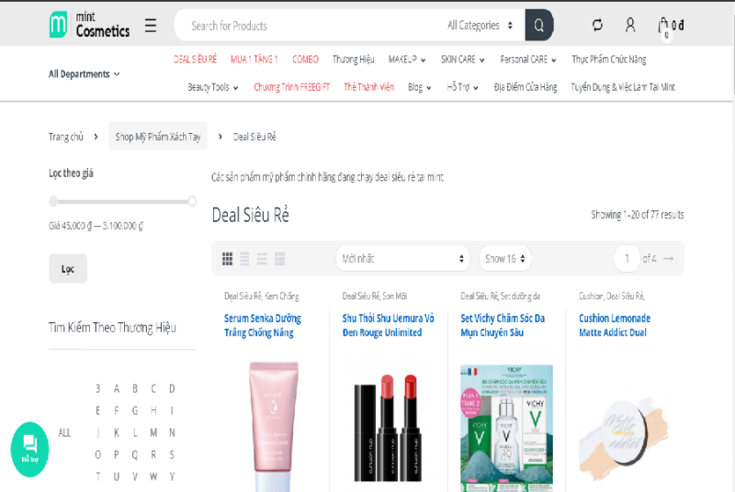The image size is (735, 492).
Task: Open the shopping cart bag icon
Action: (663, 26)
